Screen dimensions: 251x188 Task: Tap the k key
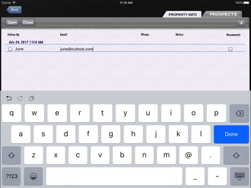point(178,134)
